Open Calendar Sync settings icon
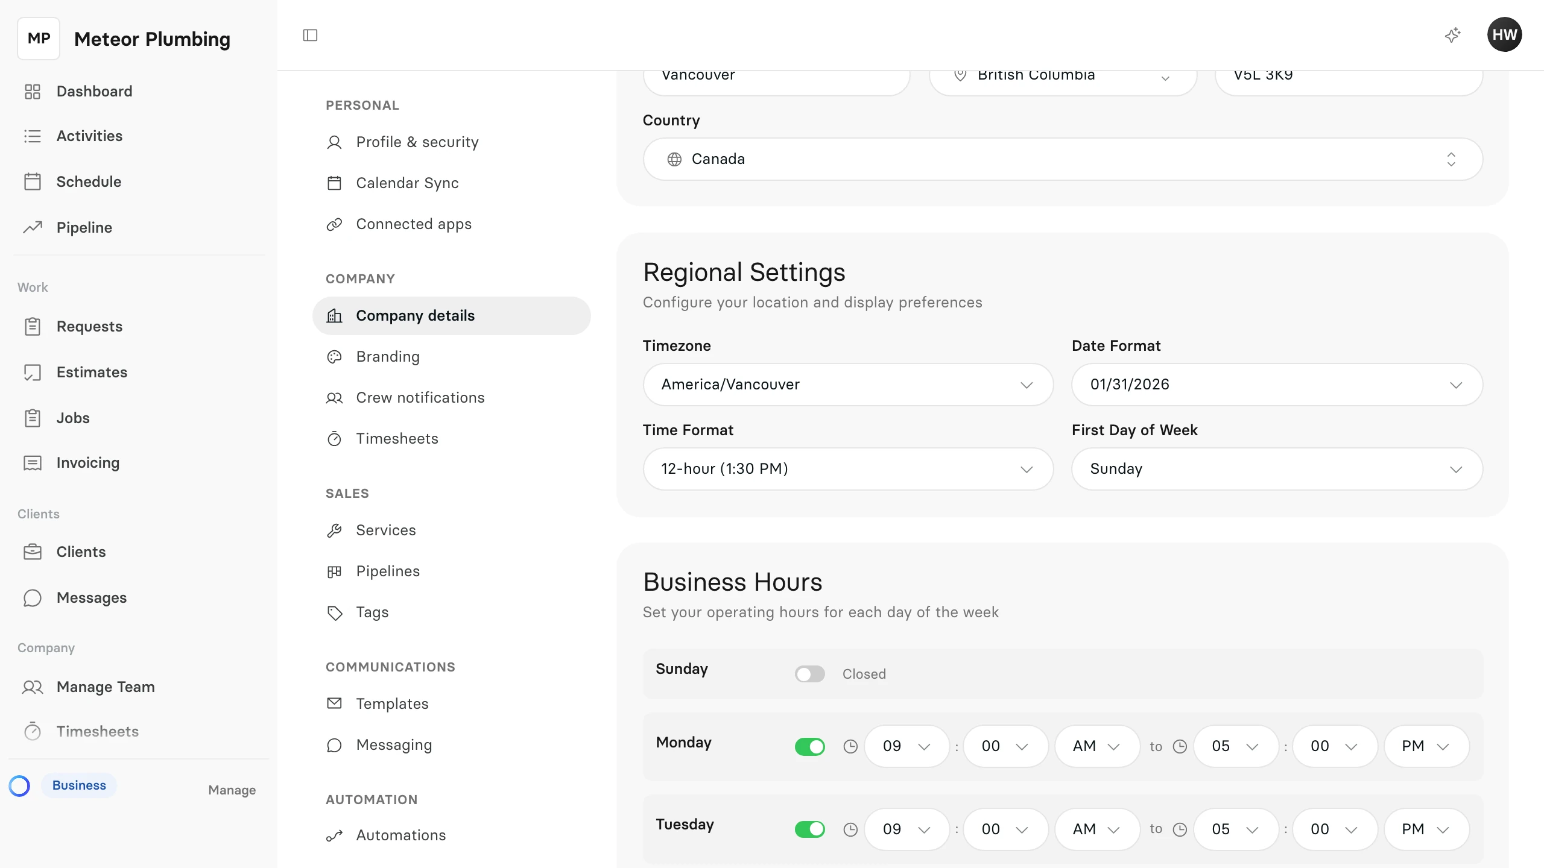Viewport: 1544px width, 868px height. 334,183
